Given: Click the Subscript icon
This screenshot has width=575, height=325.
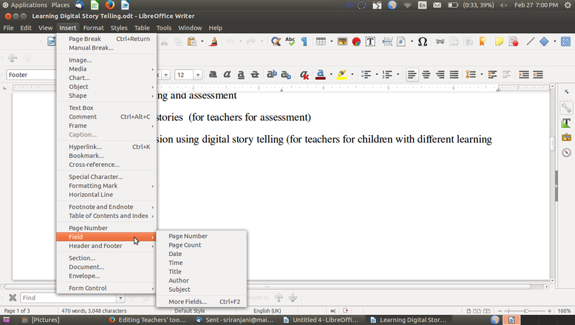Looking at the screenshot, I should click(x=285, y=75).
